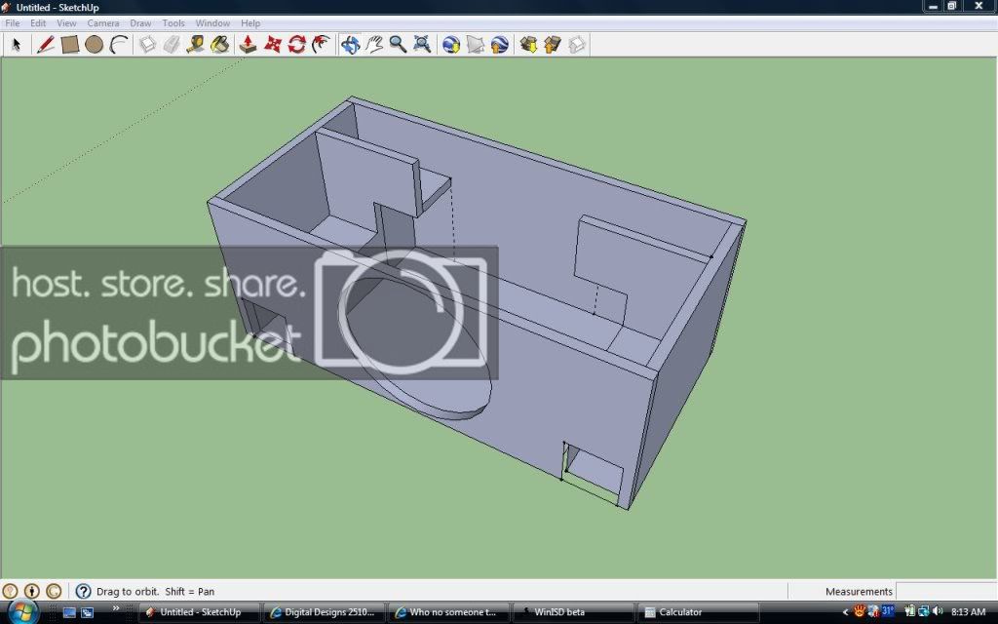Switch to Digital Designs 2510 browser window

coord(324,612)
